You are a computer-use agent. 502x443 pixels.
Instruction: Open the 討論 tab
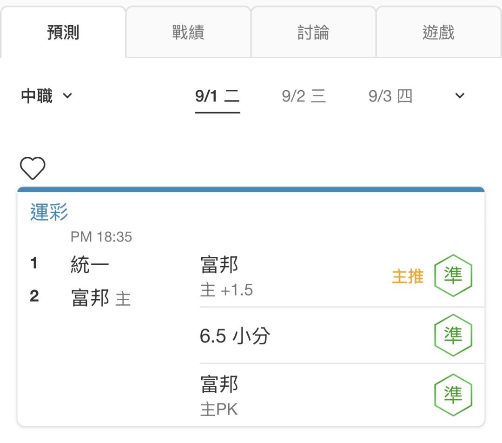tap(313, 32)
